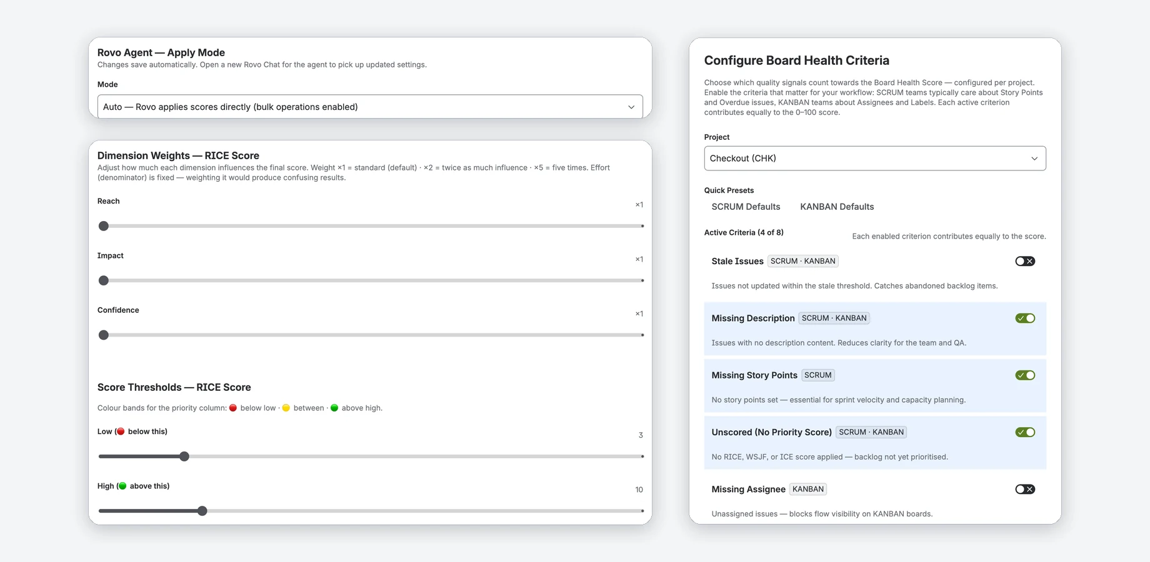Image resolution: width=1150 pixels, height=562 pixels.
Task: Open the Mode dropdown in Rovo Agent
Action: click(x=370, y=107)
